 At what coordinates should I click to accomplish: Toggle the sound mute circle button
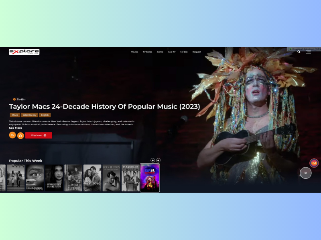[305, 173]
